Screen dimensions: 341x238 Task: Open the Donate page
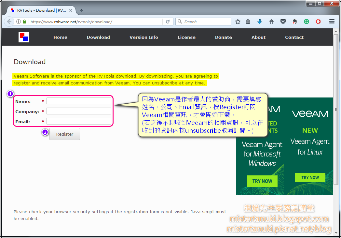click(x=223, y=37)
